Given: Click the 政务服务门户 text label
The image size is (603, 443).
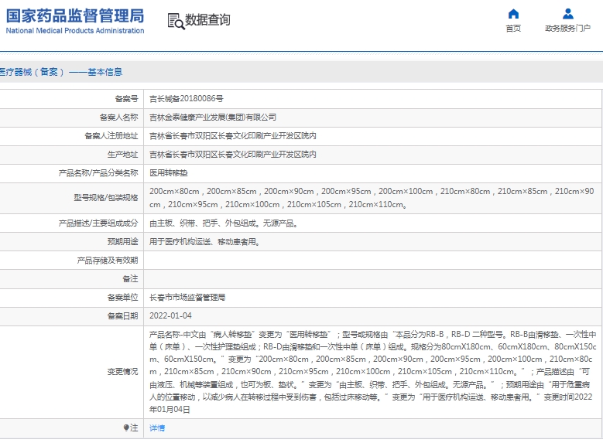Looking at the screenshot, I should tap(567, 29).
